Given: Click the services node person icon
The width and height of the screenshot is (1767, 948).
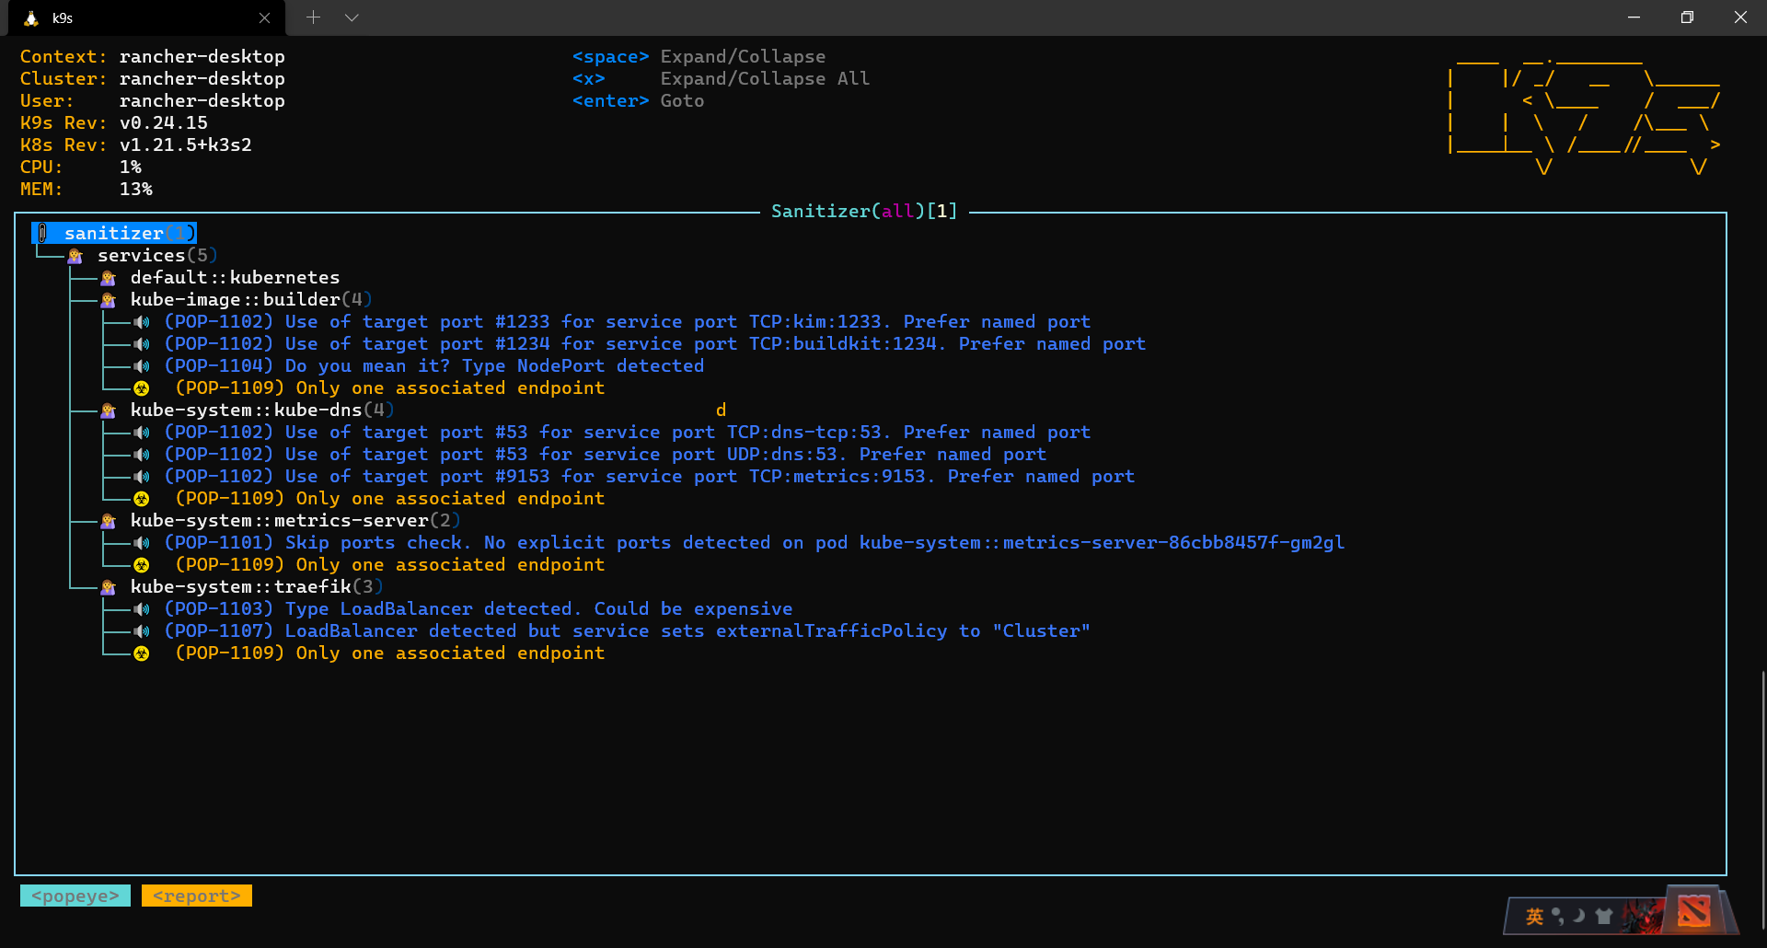Looking at the screenshot, I should [x=75, y=256].
